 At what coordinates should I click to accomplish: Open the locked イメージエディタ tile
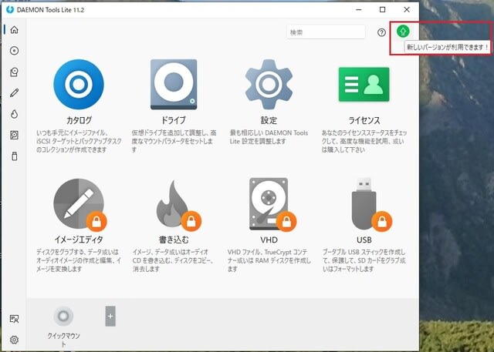tap(79, 204)
